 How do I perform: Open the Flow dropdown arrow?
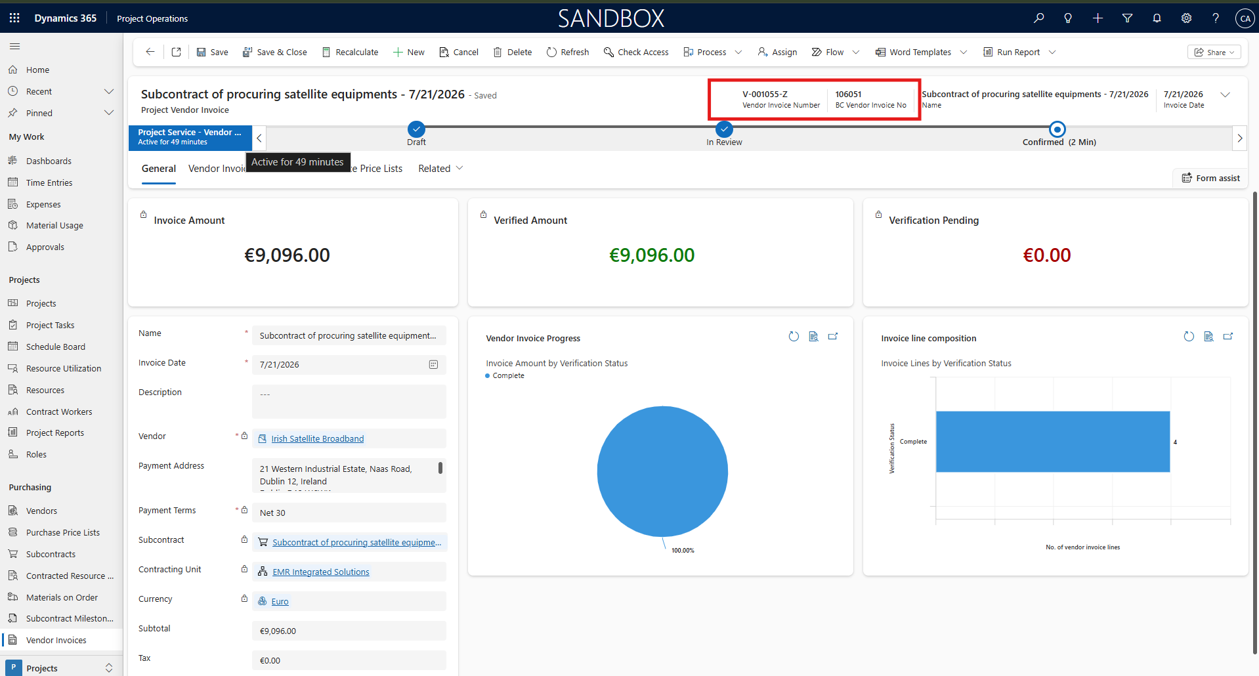pyautogui.click(x=856, y=52)
